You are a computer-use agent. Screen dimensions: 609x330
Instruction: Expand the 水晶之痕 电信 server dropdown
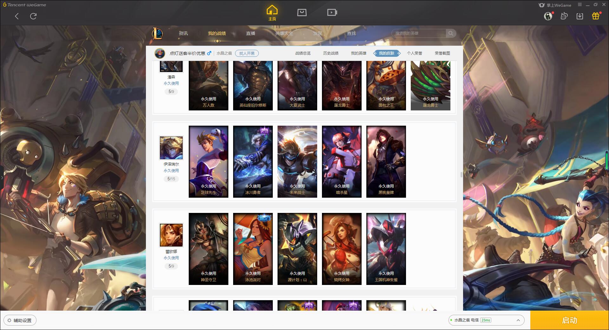(x=486, y=320)
